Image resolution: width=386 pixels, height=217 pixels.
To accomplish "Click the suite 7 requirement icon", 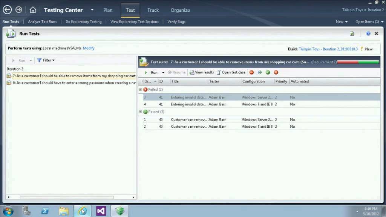I will click(9, 76).
